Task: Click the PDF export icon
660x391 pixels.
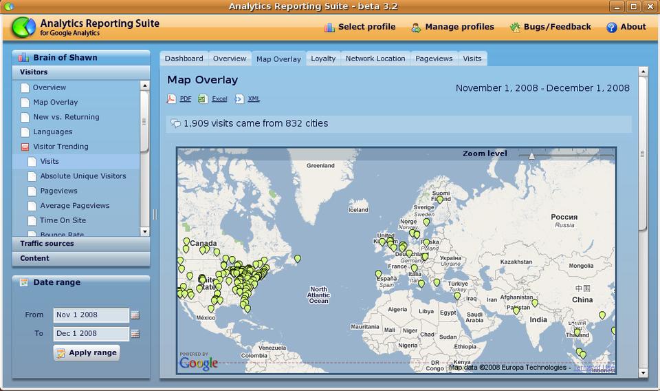Action: click(172, 99)
